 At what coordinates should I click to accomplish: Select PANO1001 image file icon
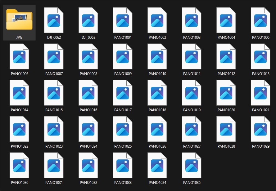click(123, 20)
